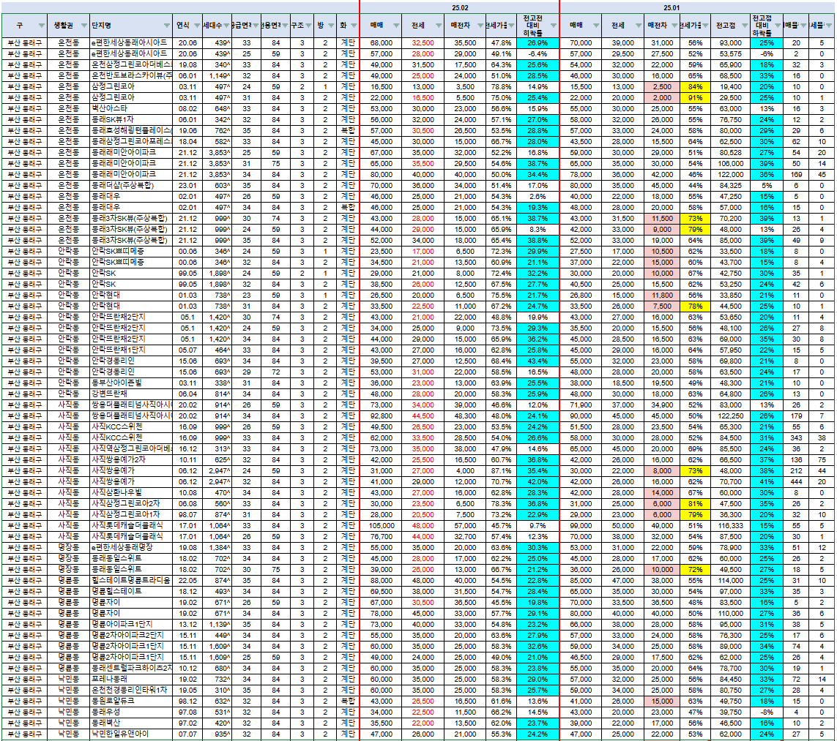This screenshot has height=741, width=837.
Task: Select the yellow 91% 전세가율 cell
Action: click(695, 97)
